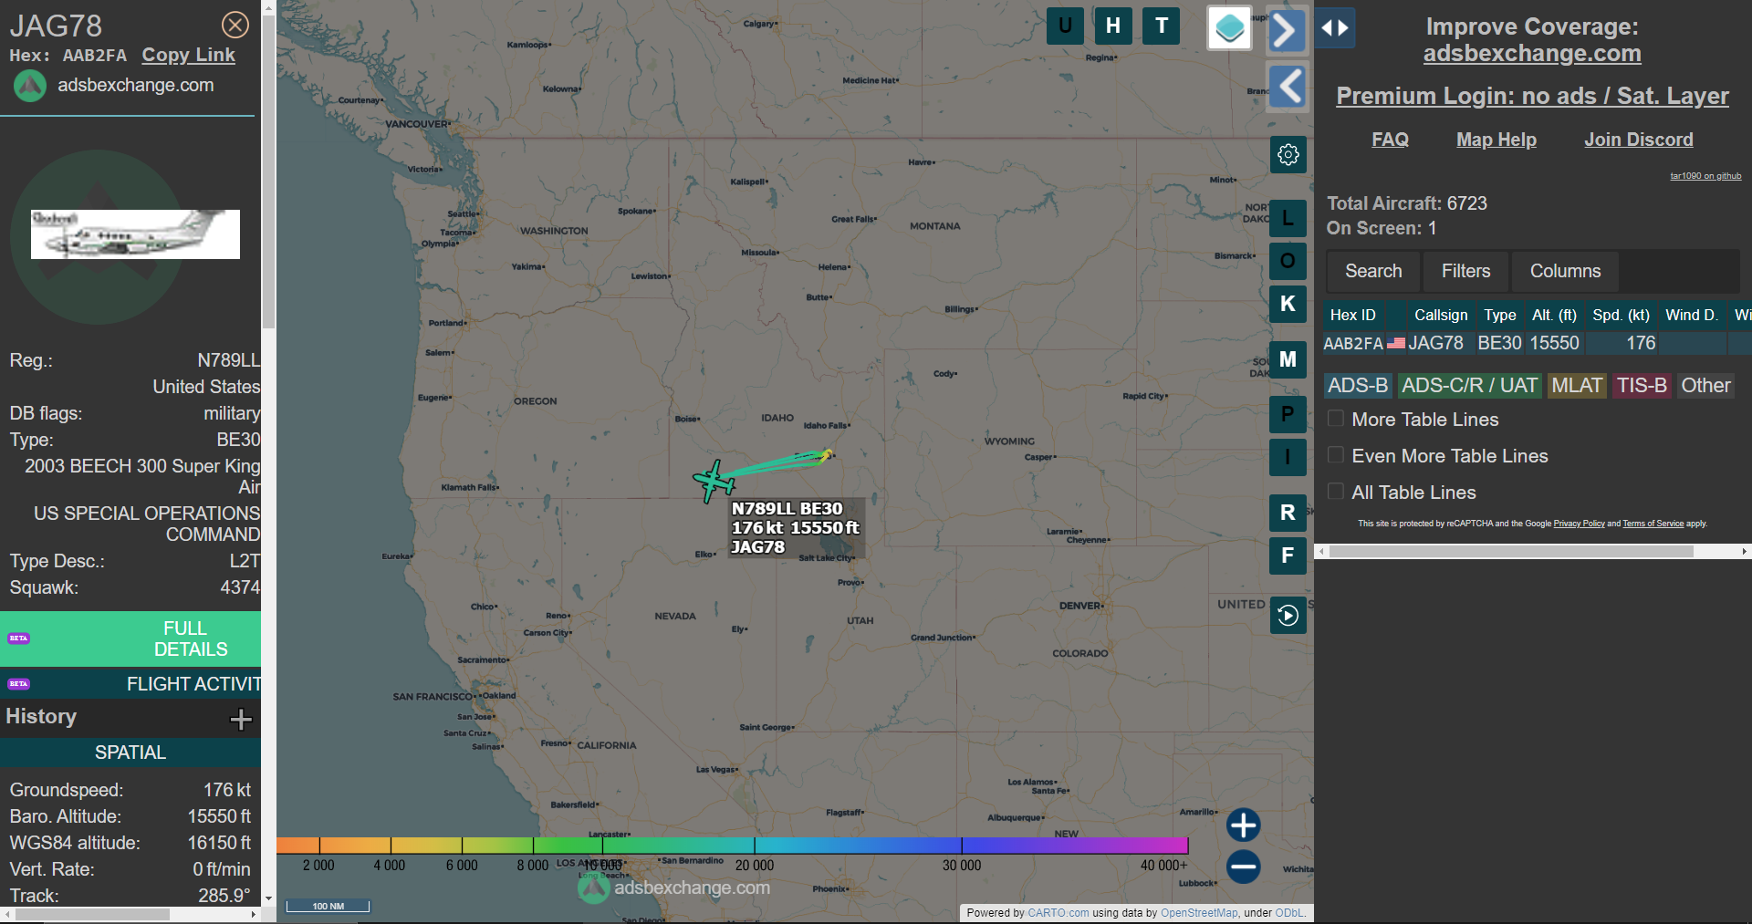
Task: Click the info panel horizontal scrollbar
Action: coord(92,914)
